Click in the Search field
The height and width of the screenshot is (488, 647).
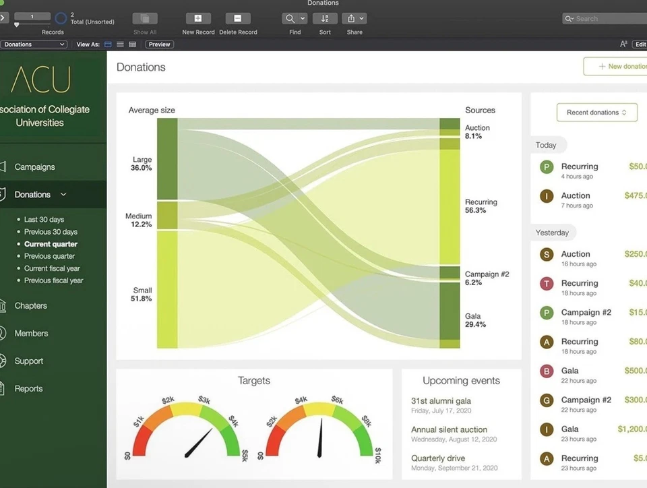605,19
